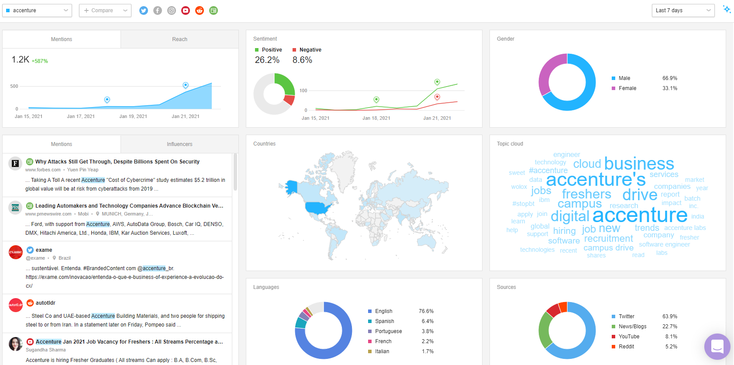Toggle the Twitter source filter icon
This screenshot has height=365, width=734.
(x=144, y=10)
